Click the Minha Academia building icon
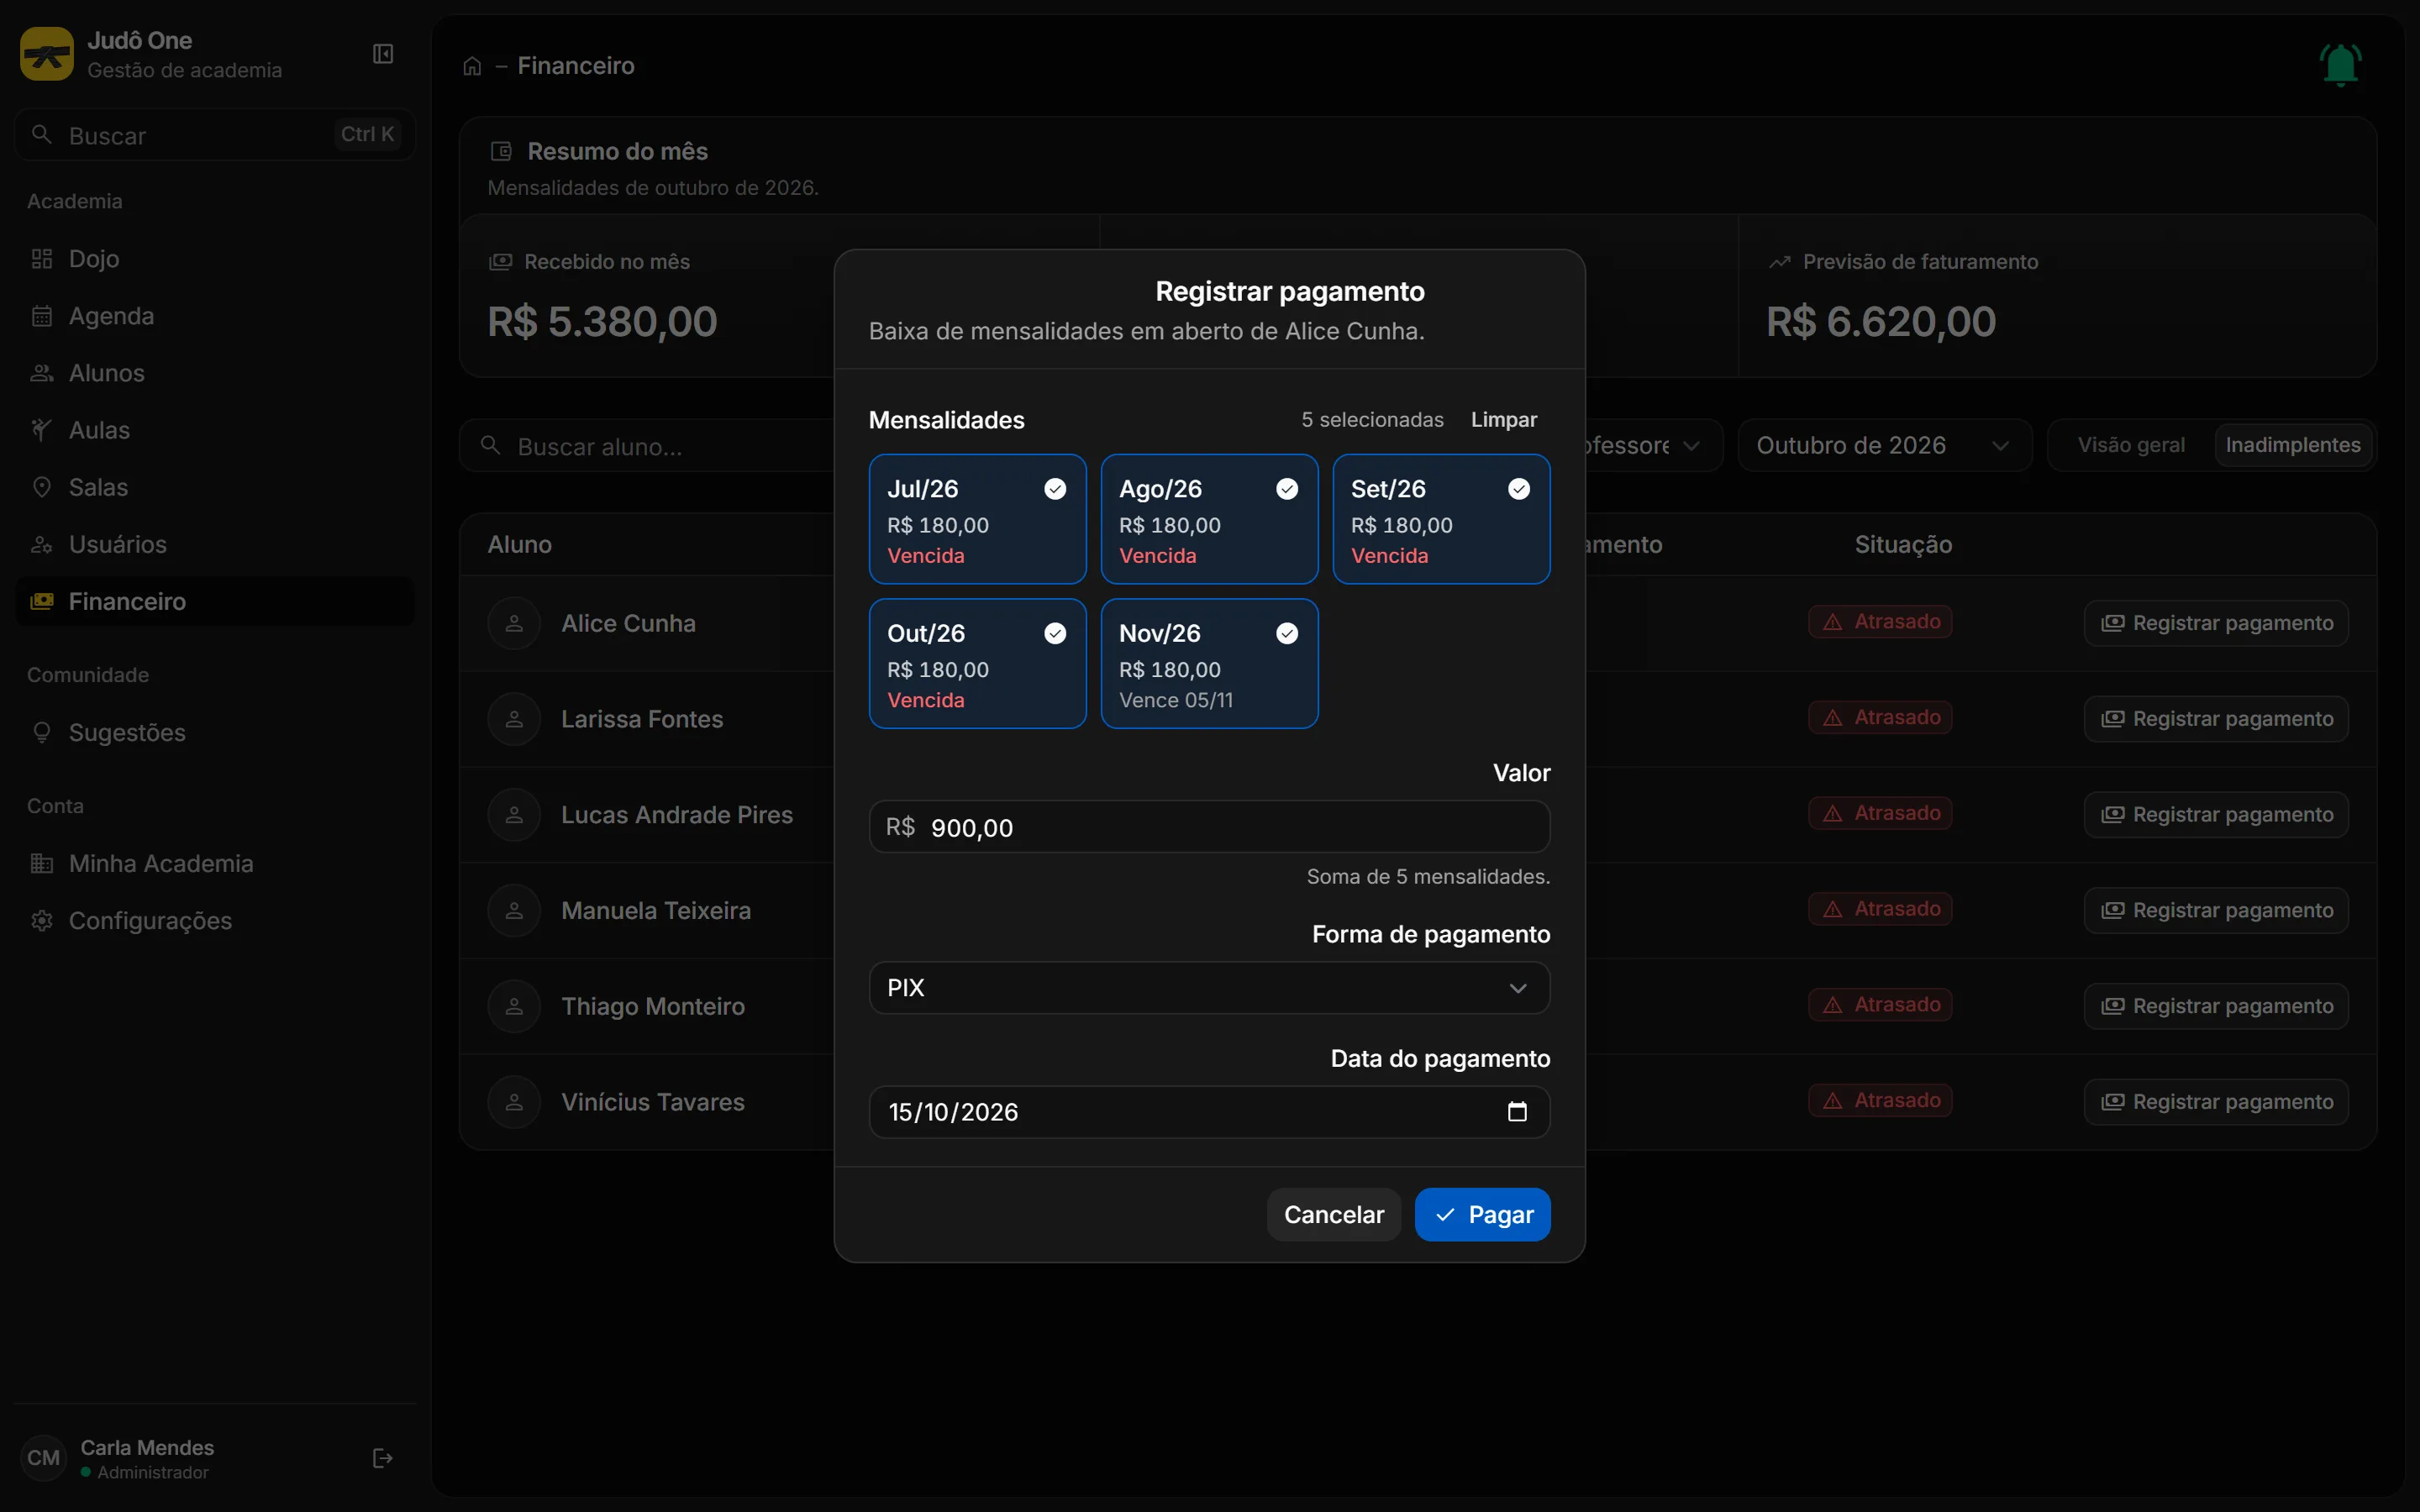The image size is (2420, 1512). 42,863
